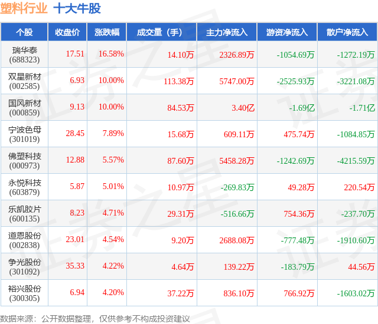Image resolution: width=378 pixels, height=324 pixels.
Task: Select the stock 佛塑科技 (000973)
Action: pyautogui.click(x=24, y=161)
